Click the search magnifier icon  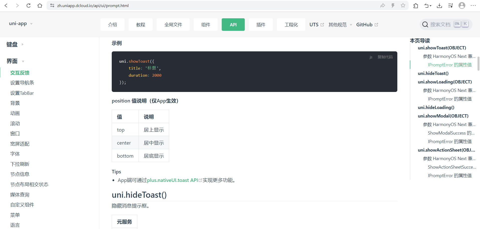[425, 25]
